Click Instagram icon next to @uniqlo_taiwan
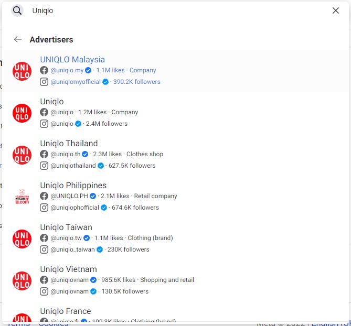 pyautogui.click(x=44, y=249)
